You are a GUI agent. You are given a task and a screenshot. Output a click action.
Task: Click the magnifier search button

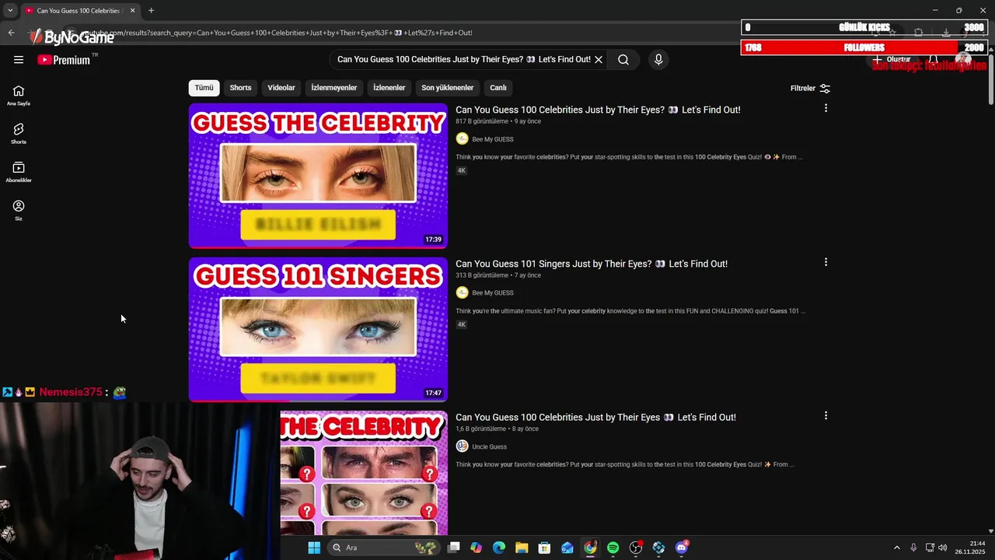click(623, 59)
